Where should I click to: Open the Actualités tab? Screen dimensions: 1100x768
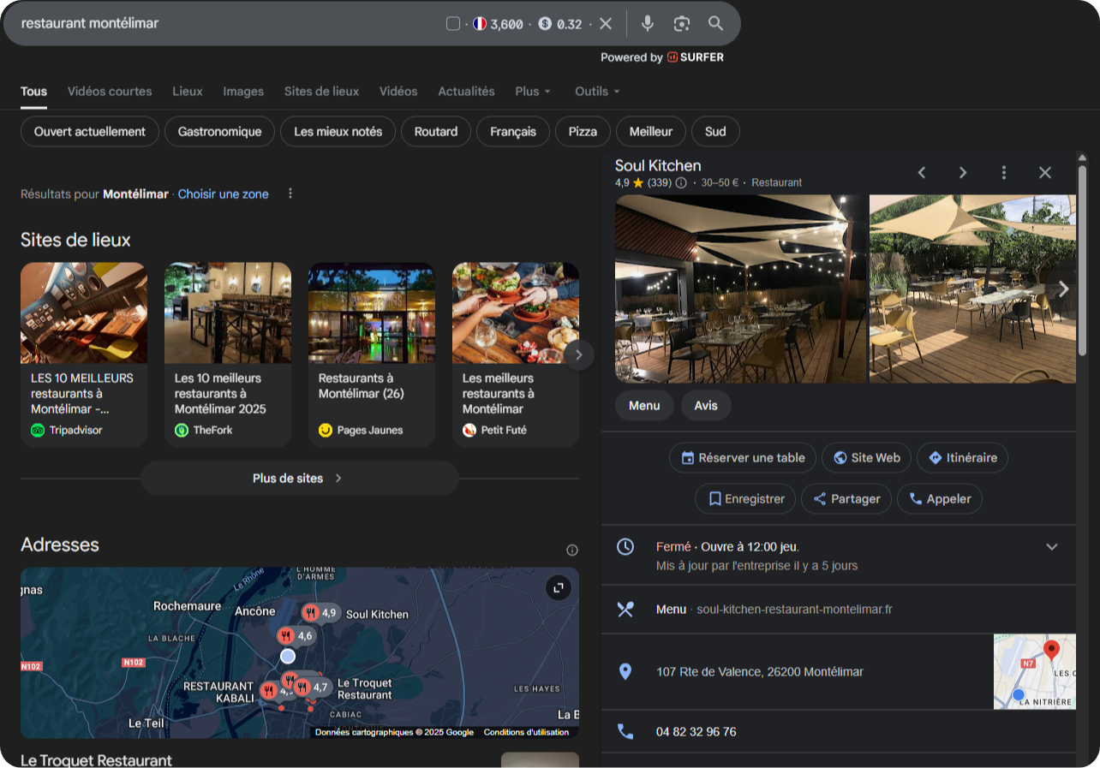[x=466, y=91]
